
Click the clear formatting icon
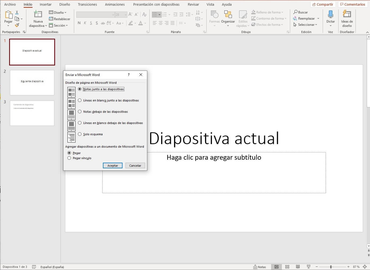point(145,14)
